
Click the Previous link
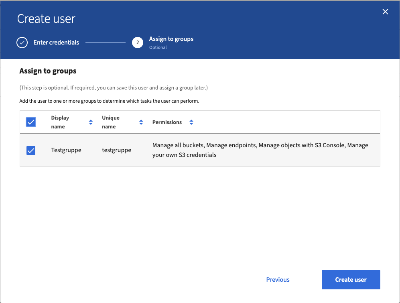coord(278,280)
